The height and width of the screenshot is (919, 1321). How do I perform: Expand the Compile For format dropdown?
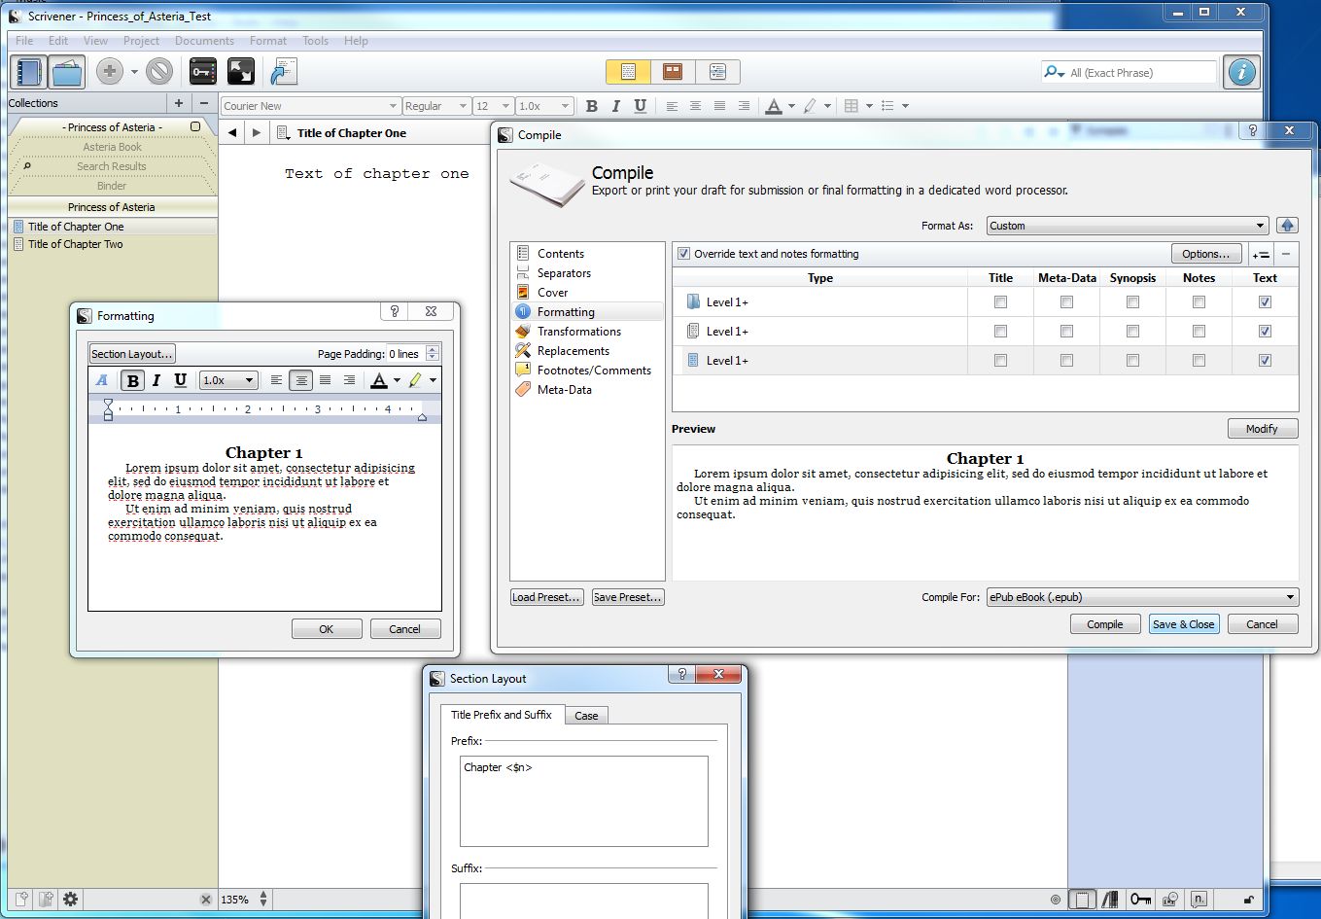click(x=1142, y=597)
